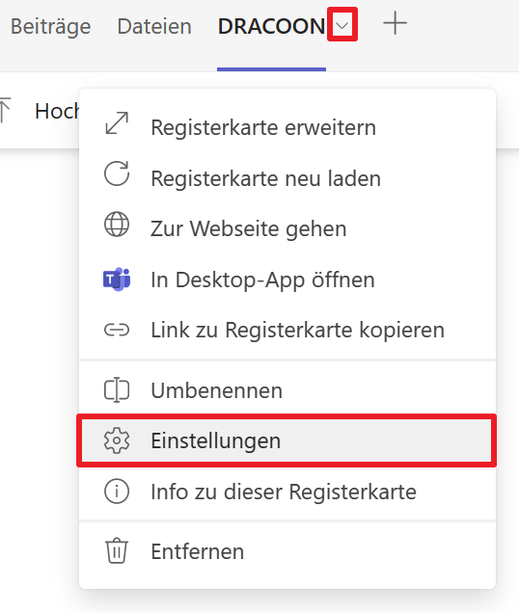519x613 pixels.
Task: Click the Hochladen upload button
Action: tap(40, 111)
